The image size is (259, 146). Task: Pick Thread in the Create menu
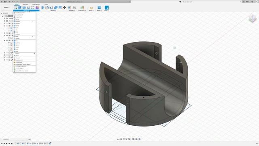click(x=24, y=39)
